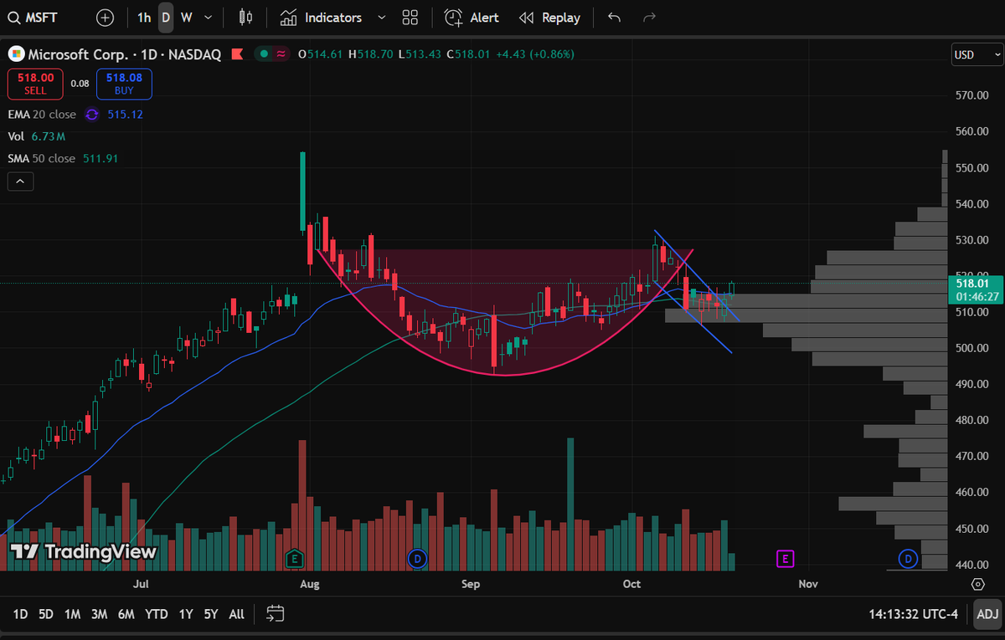The height and width of the screenshot is (640, 1005).
Task: Set range to All
Action: [x=237, y=614]
